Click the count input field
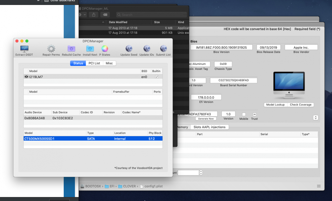This screenshot has height=201, width=332. pos(188,173)
